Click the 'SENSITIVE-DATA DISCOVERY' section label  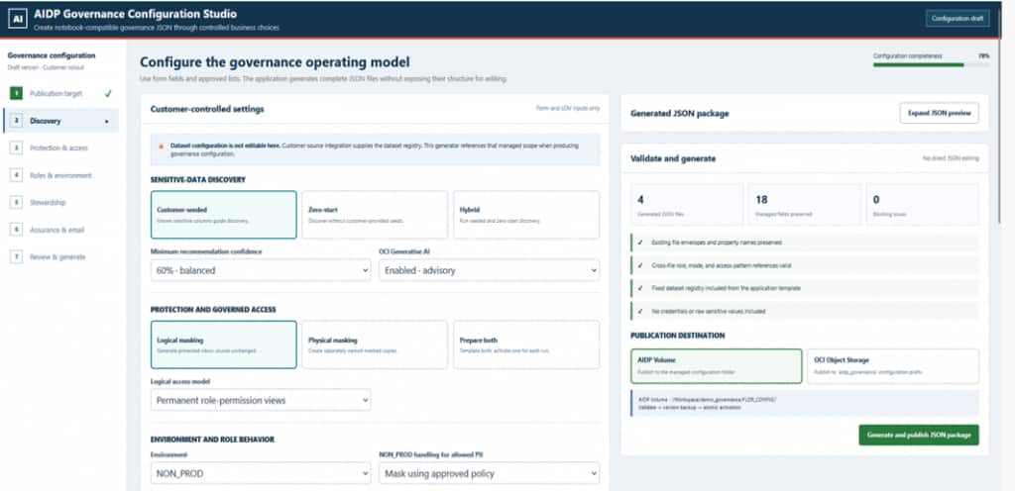(x=197, y=179)
